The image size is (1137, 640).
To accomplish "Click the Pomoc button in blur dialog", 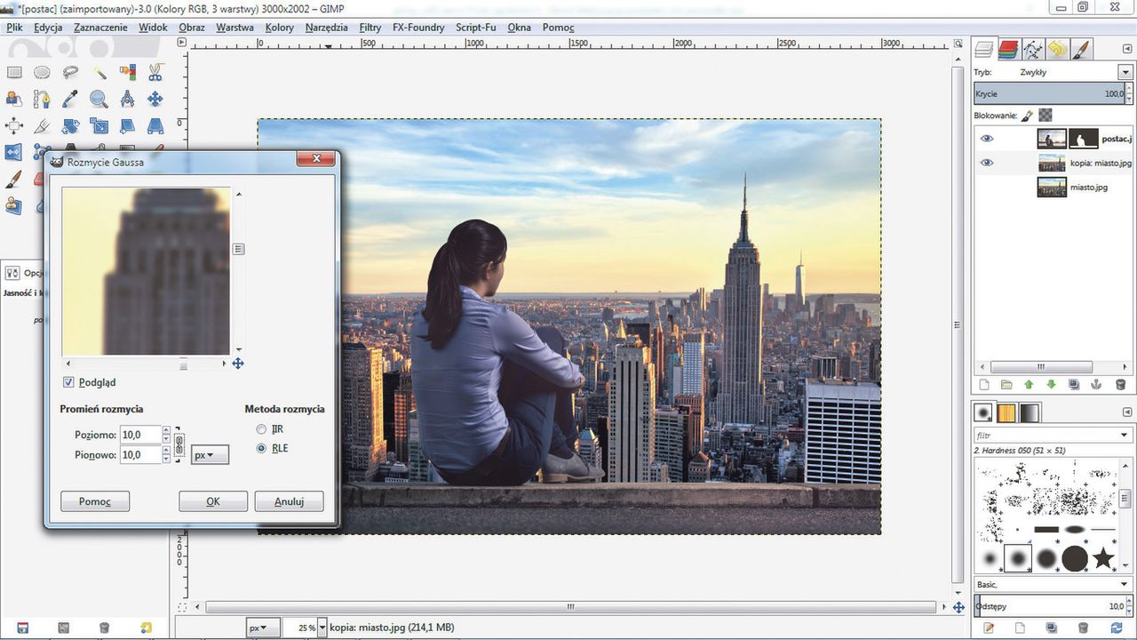I will [95, 501].
